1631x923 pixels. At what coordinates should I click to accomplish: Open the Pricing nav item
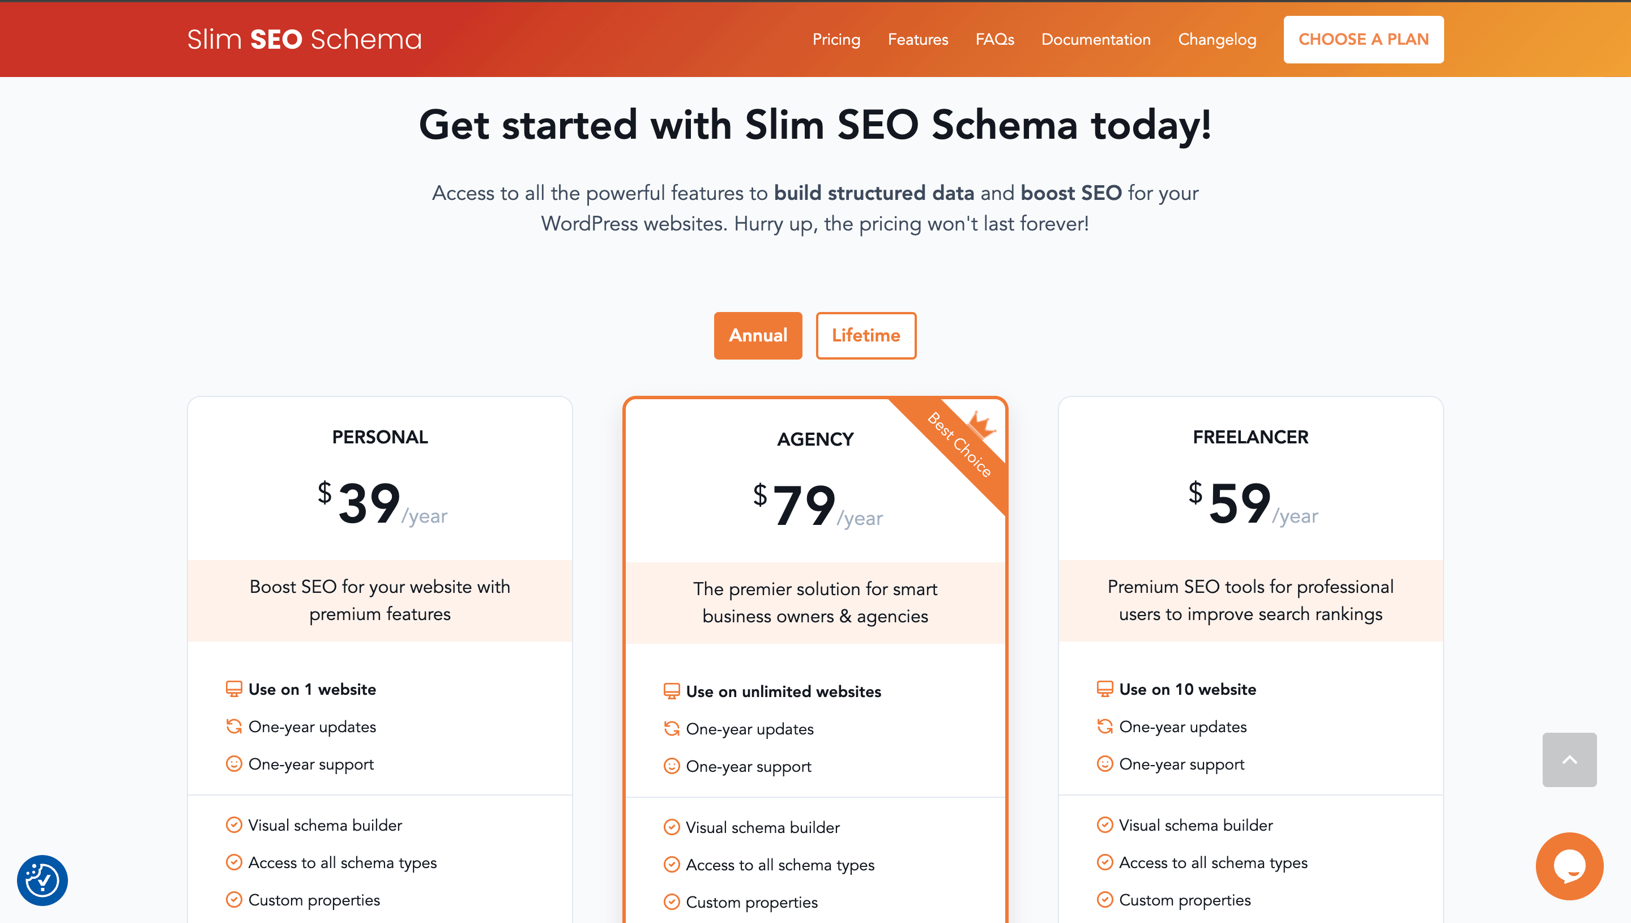coord(836,39)
